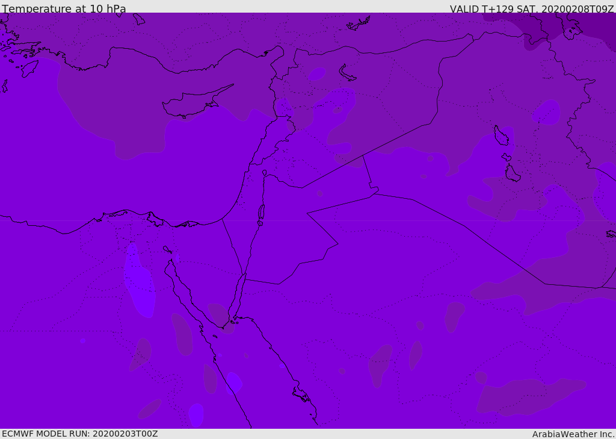Screen dimensions: 616x439
Task: Click the 'Temperature at 10 hPa' title text
Action: [64, 8]
